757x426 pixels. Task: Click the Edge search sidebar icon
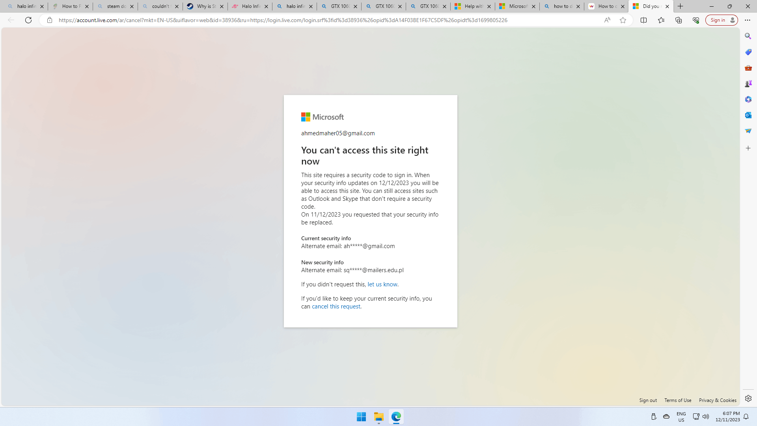coord(748,36)
